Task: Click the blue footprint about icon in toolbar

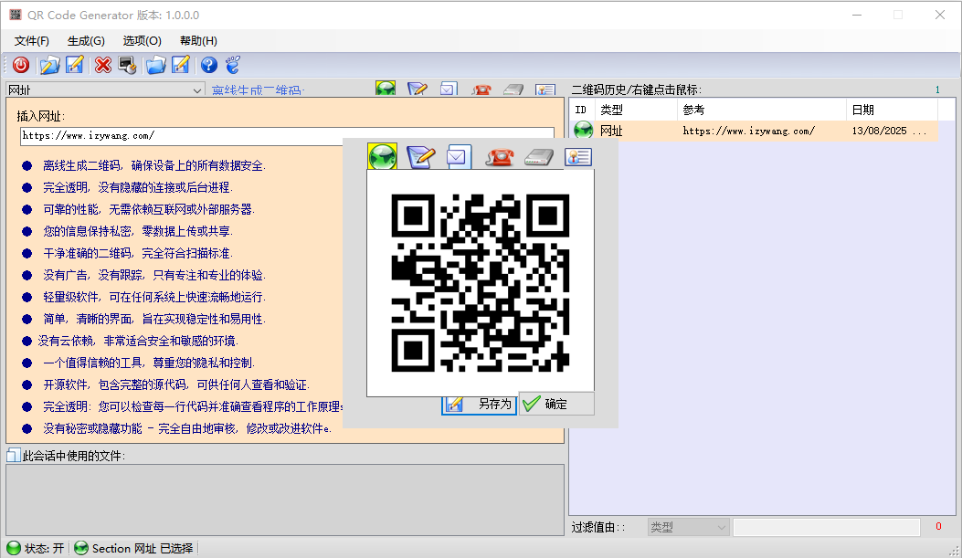Action: coord(233,65)
